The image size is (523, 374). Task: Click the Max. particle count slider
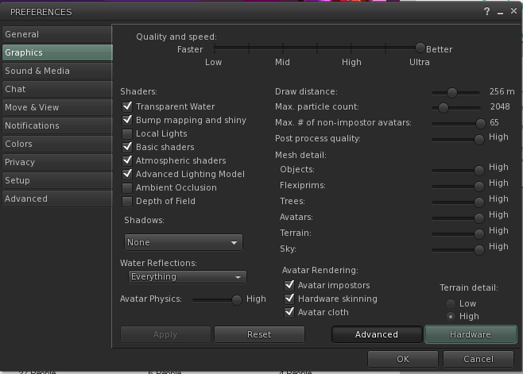[x=456, y=108]
